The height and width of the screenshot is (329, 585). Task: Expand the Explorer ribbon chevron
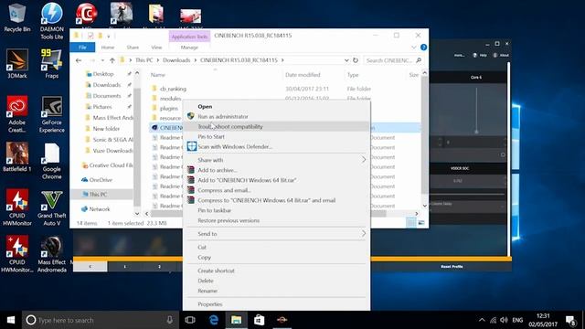pyautogui.click(x=414, y=48)
